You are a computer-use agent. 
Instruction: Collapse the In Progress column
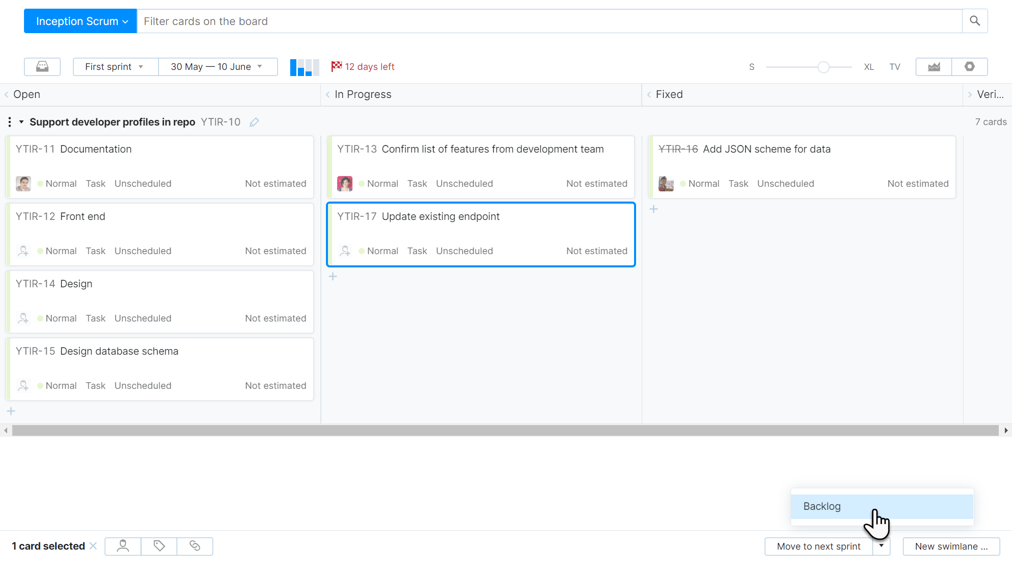point(327,94)
